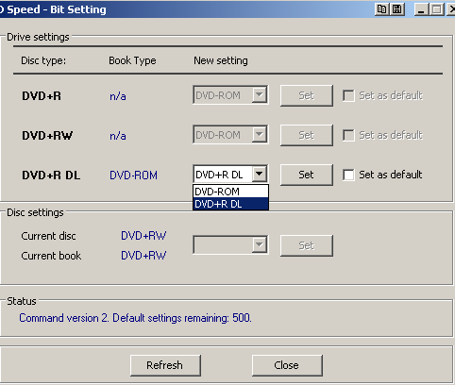
Task: Click Set button in DVD+RW row
Action: 307,135
